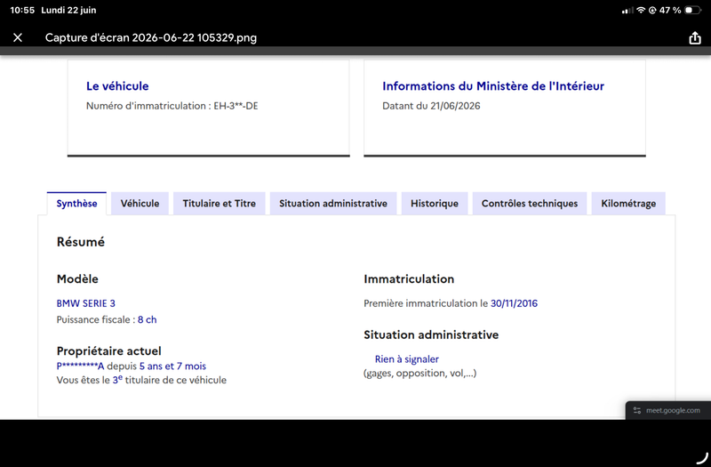Click the (gages, opposition, vol,...) note
This screenshot has height=467, width=711.
coord(419,373)
